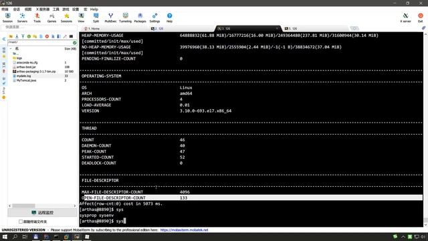This screenshot has height=241, width=428.
Task: Click the DEADLOCK-COUNT line in terminal
Action: (x=99, y=163)
